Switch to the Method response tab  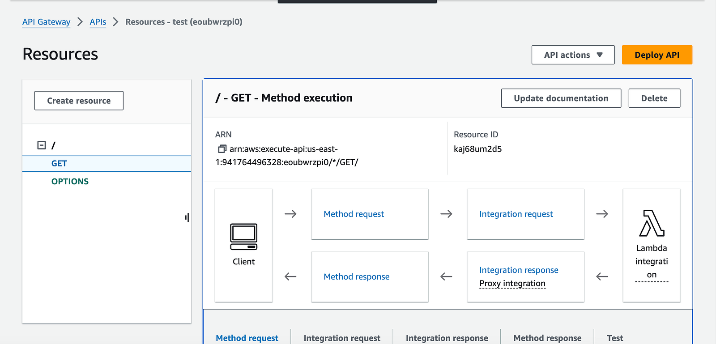tap(547, 338)
